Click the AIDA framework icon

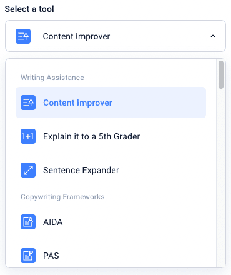tap(28, 222)
